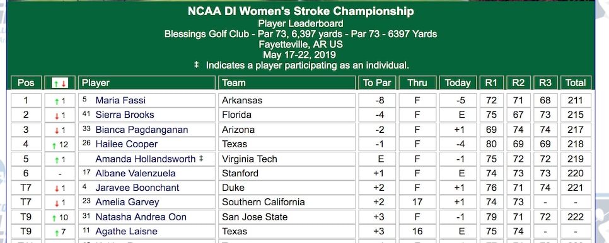Click the R3 column header
The image size is (609, 243).
point(545,83)
